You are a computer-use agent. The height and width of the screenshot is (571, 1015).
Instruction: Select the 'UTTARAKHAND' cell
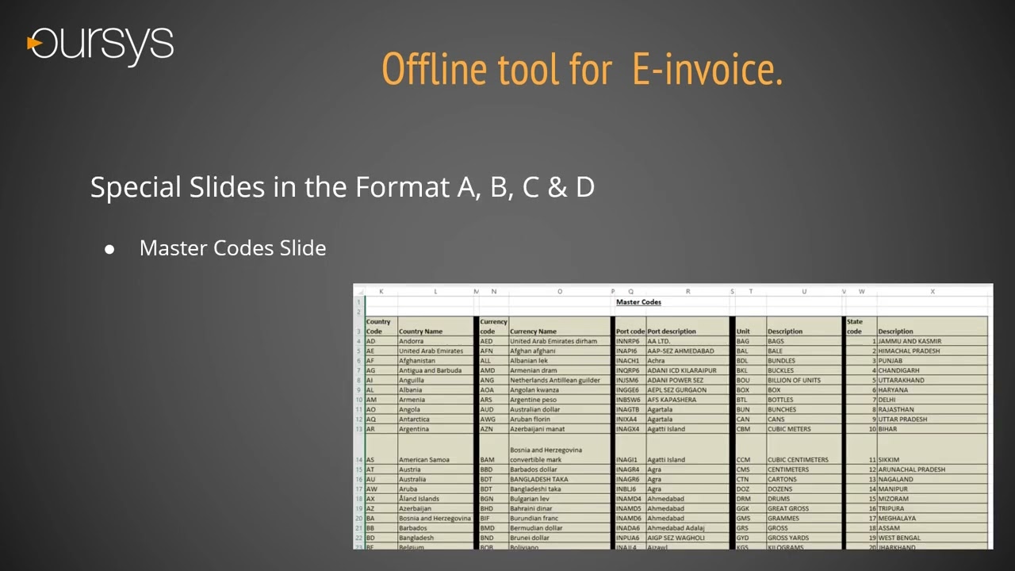(933, 380)
